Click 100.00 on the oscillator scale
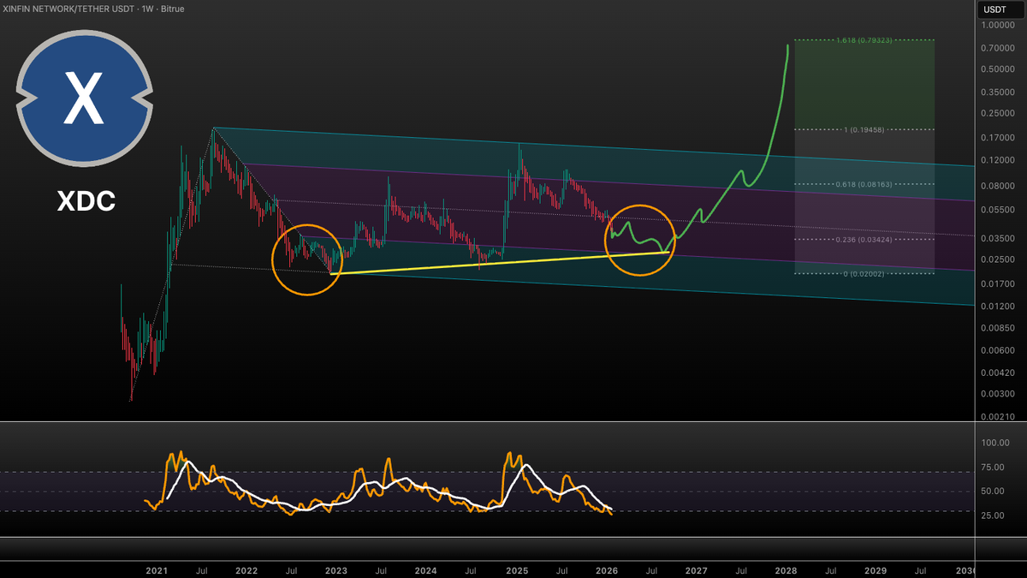The height and width of the screenshot is (578, 1027). tap(996, 444)
